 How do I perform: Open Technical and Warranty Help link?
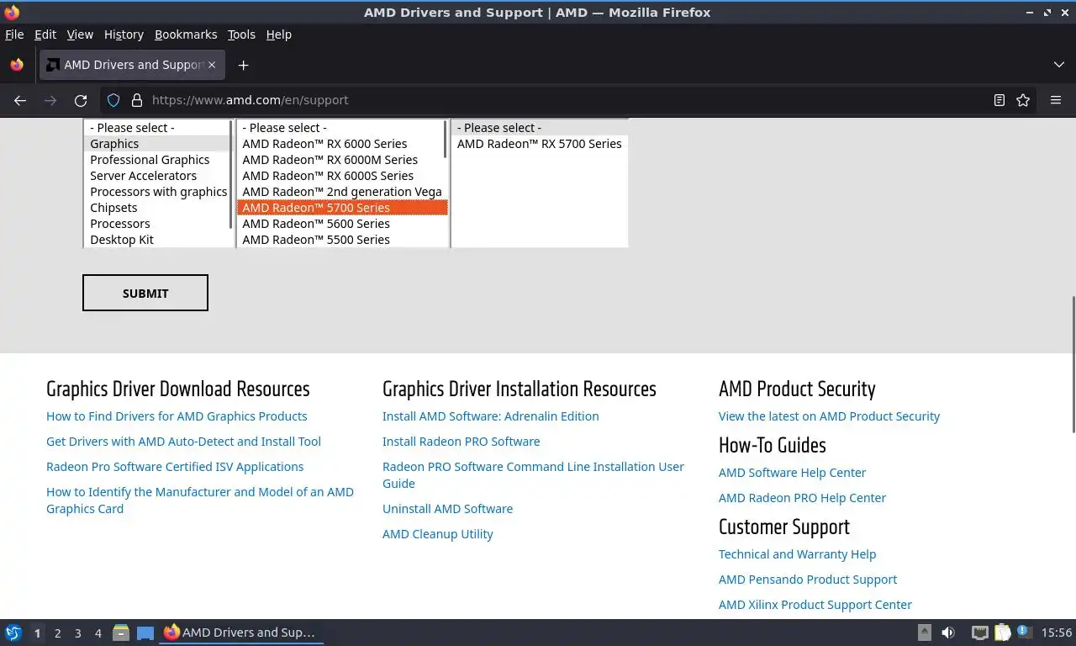click(797, 554)
